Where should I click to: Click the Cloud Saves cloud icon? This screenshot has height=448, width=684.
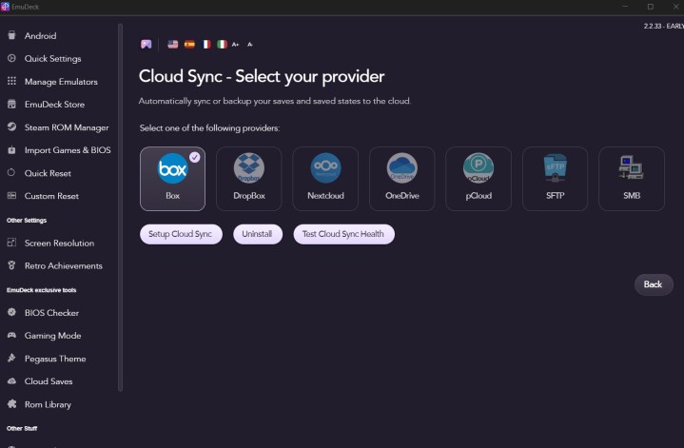coord(11,380)
